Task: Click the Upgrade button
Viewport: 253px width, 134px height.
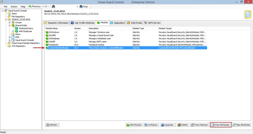Action: coord(168,125)
